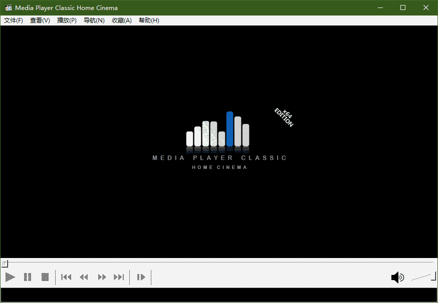
Task: Open the 导航 (Navigate) menu
Action: click(x=94, y=20)
